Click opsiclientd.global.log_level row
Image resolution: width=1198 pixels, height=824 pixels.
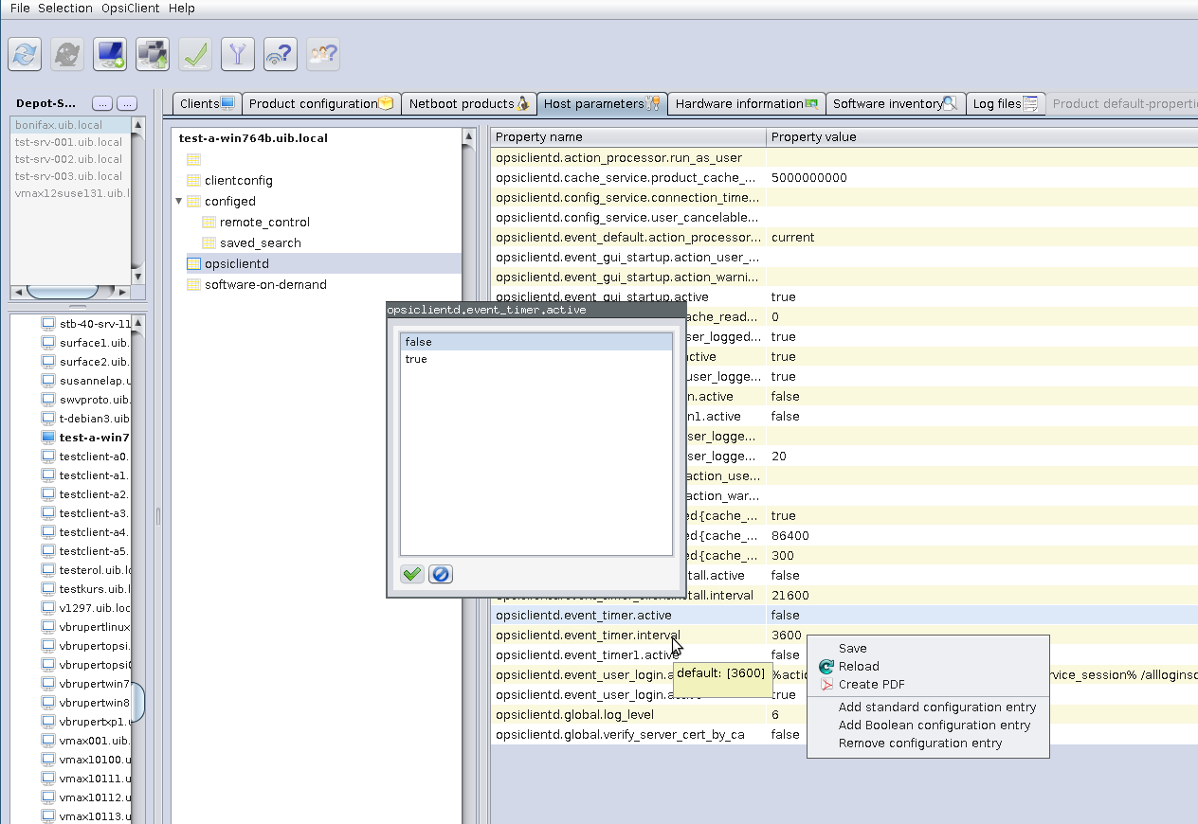click(844, 715)
